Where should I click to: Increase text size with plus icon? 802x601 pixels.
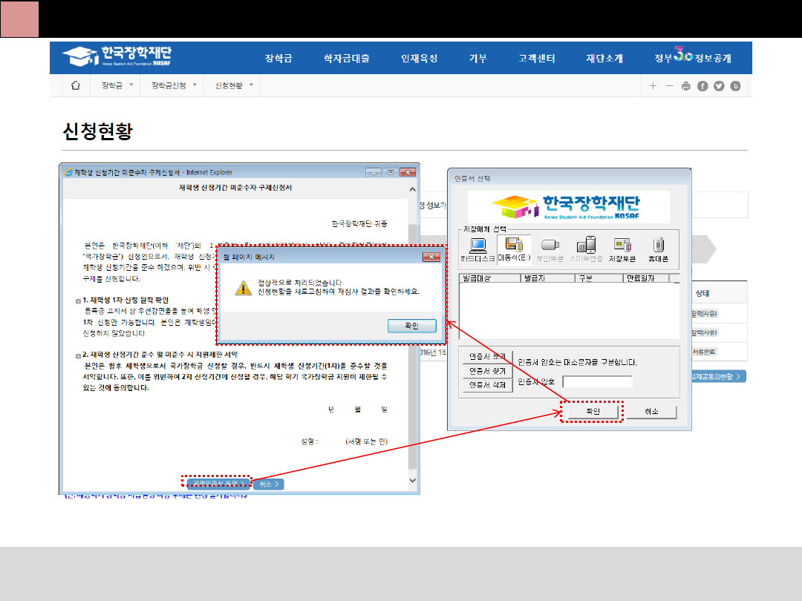653,86
